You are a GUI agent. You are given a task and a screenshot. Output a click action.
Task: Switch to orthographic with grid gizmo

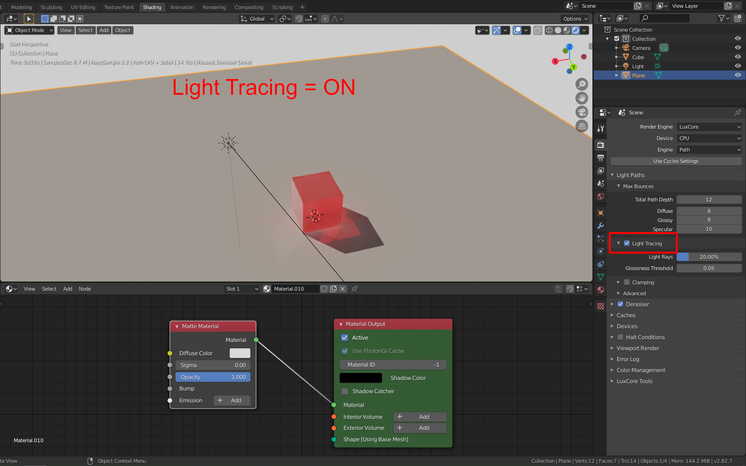[x=582, y=126]
